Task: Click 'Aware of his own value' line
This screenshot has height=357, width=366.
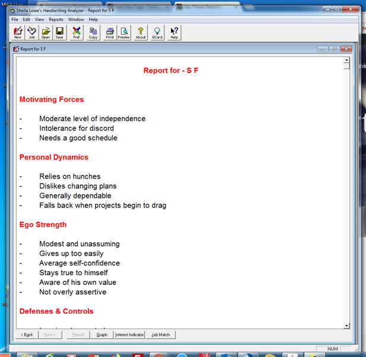Action: point(78,282)
